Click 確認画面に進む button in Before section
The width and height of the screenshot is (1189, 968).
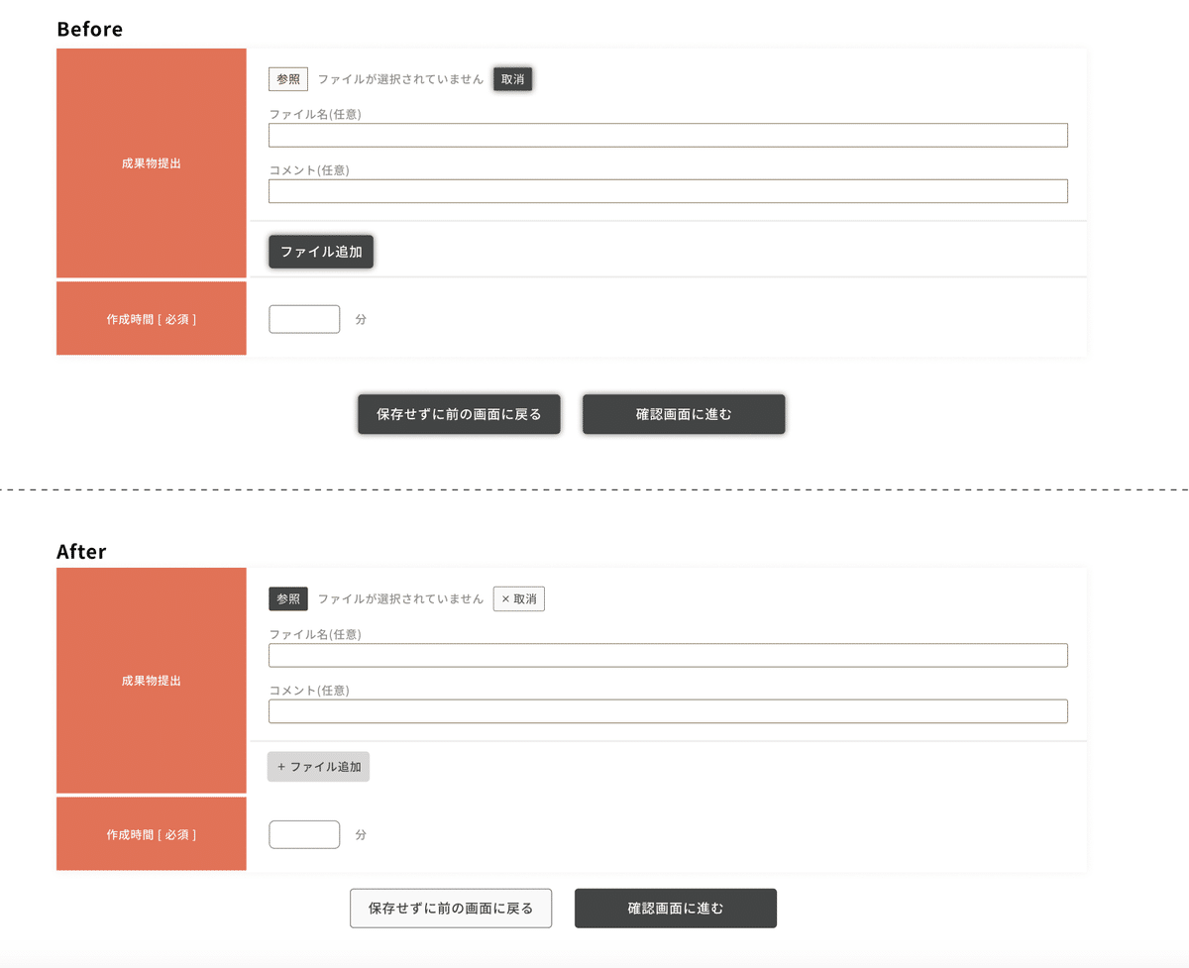click(x=684, y=414)
